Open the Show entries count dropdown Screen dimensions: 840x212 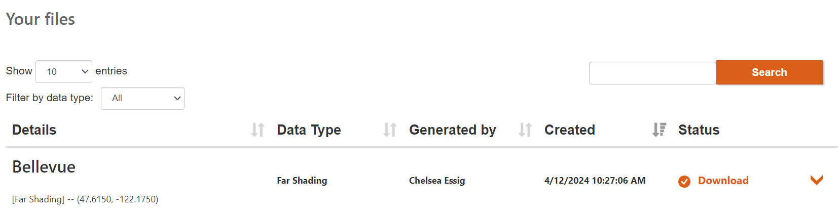(x=64, y=72)
